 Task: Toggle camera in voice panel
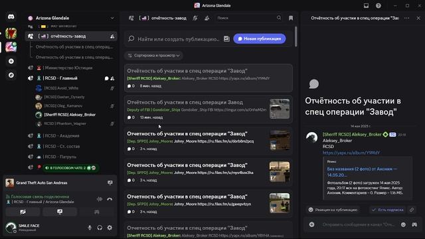pos(23,212)
